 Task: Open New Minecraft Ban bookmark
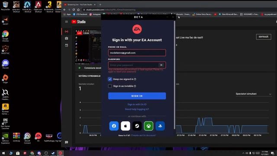coord(228,14)
